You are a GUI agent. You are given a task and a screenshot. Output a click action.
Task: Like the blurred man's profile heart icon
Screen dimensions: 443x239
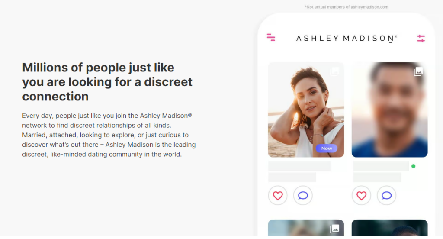pos(361,195)
